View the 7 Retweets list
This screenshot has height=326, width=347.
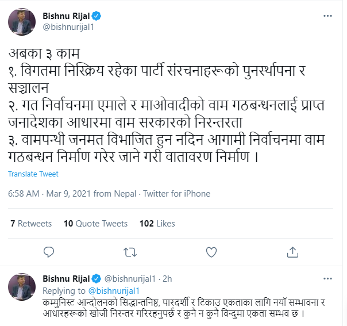31,223
